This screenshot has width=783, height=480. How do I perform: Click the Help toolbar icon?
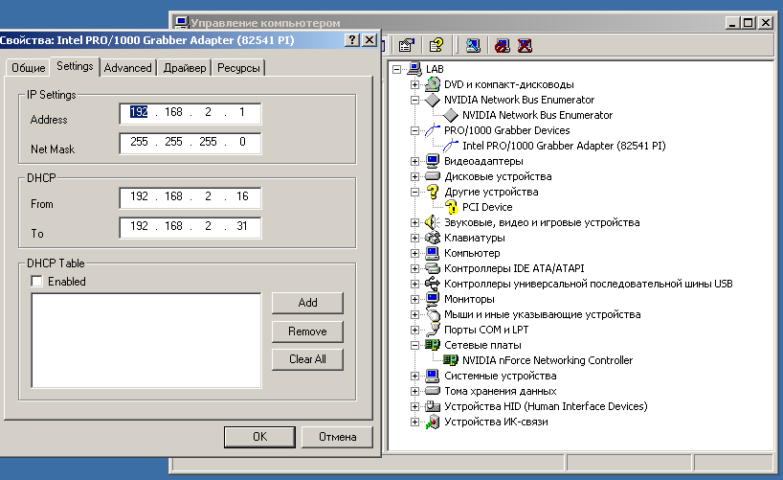point(436,44)
